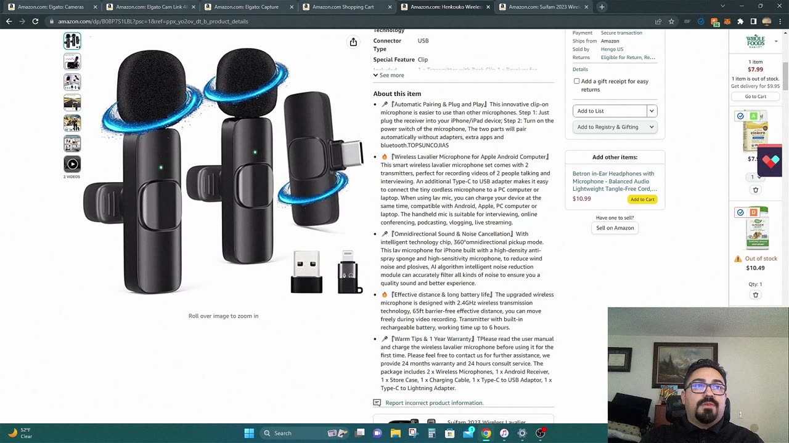Open the iTunes music icon in the taskbar
789x443 pixels.
(x=504, y=433)
